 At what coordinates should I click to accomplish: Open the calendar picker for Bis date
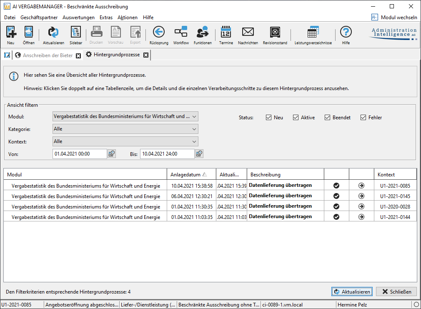click(x=199, y=154)
